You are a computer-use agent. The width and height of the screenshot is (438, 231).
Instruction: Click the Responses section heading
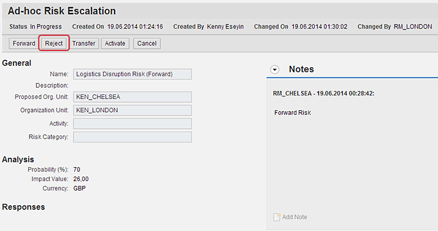24,207
